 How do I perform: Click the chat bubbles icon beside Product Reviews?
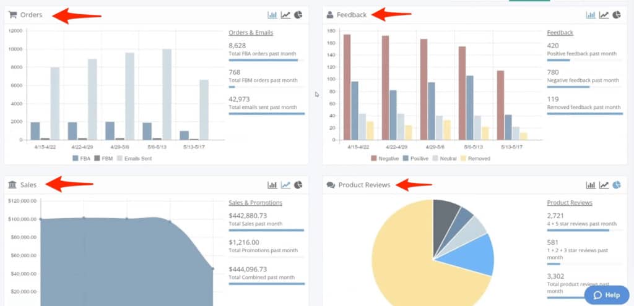pos(331,185)
